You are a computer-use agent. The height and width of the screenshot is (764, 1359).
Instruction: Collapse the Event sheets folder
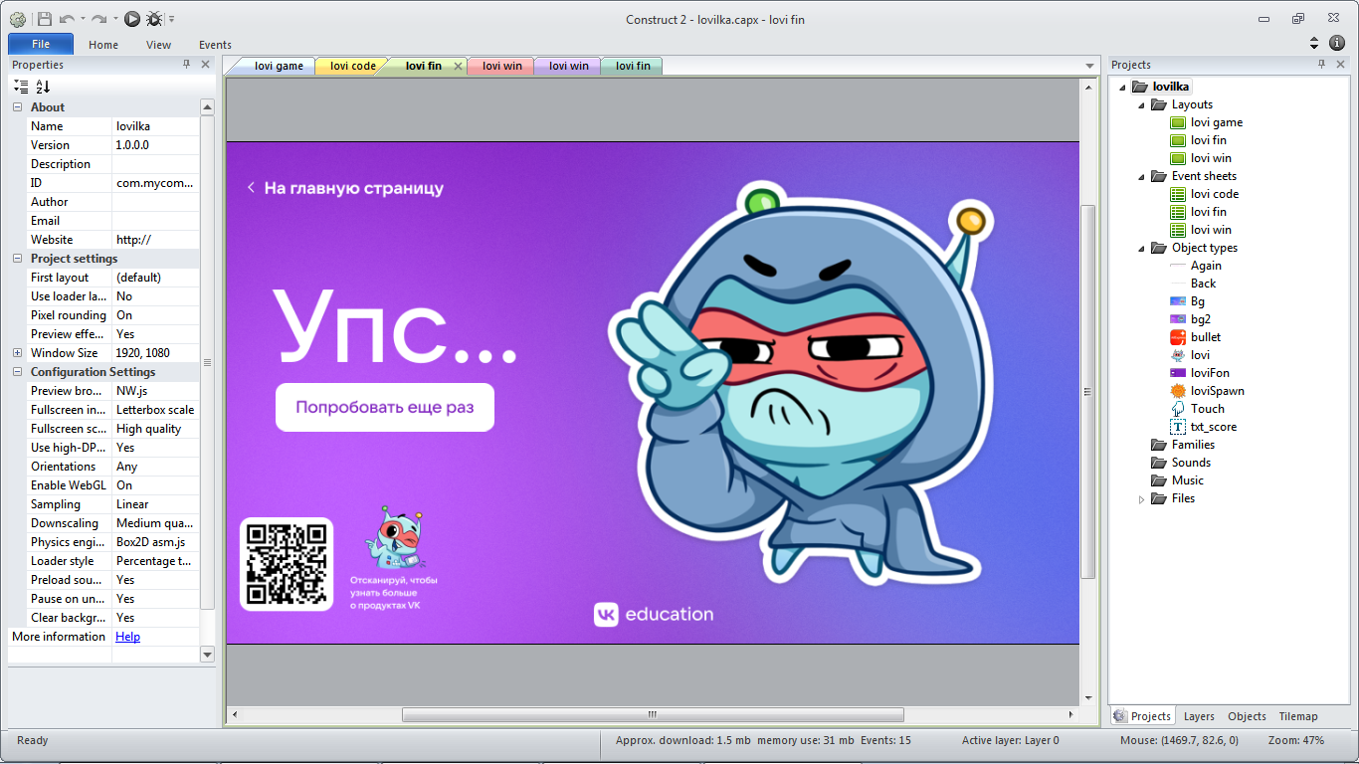[x=1142, y=176]
